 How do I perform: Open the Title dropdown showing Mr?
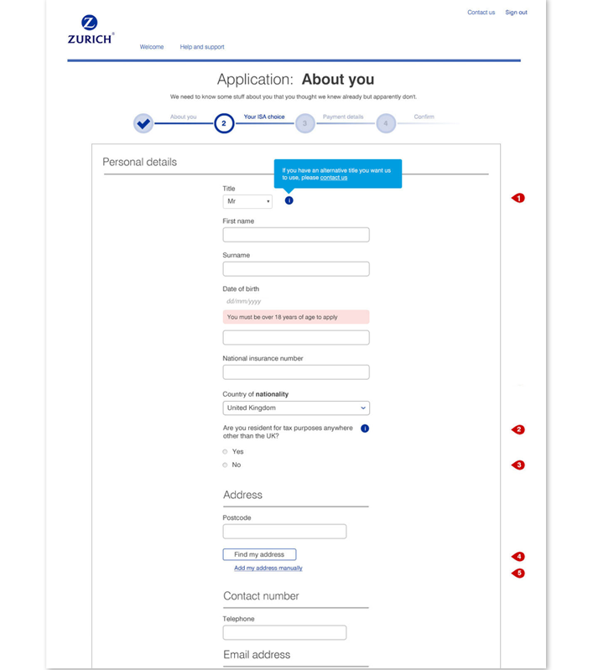(x=247, y=201)
